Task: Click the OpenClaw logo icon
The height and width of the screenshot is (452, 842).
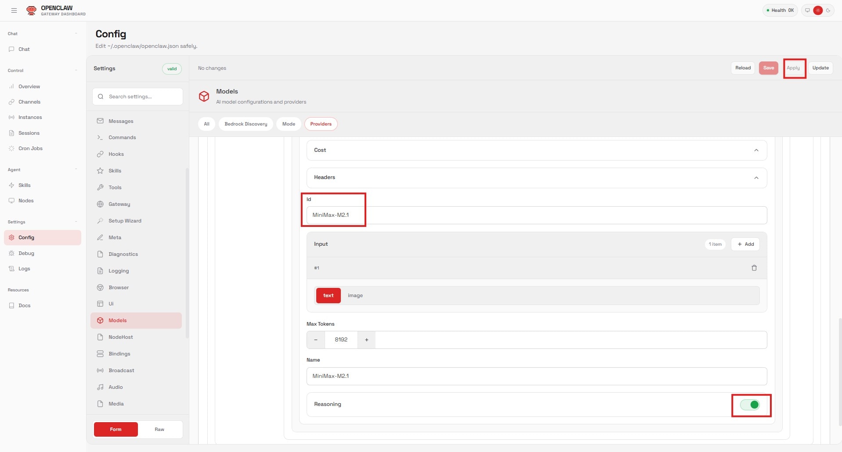Action: point(31,11)
